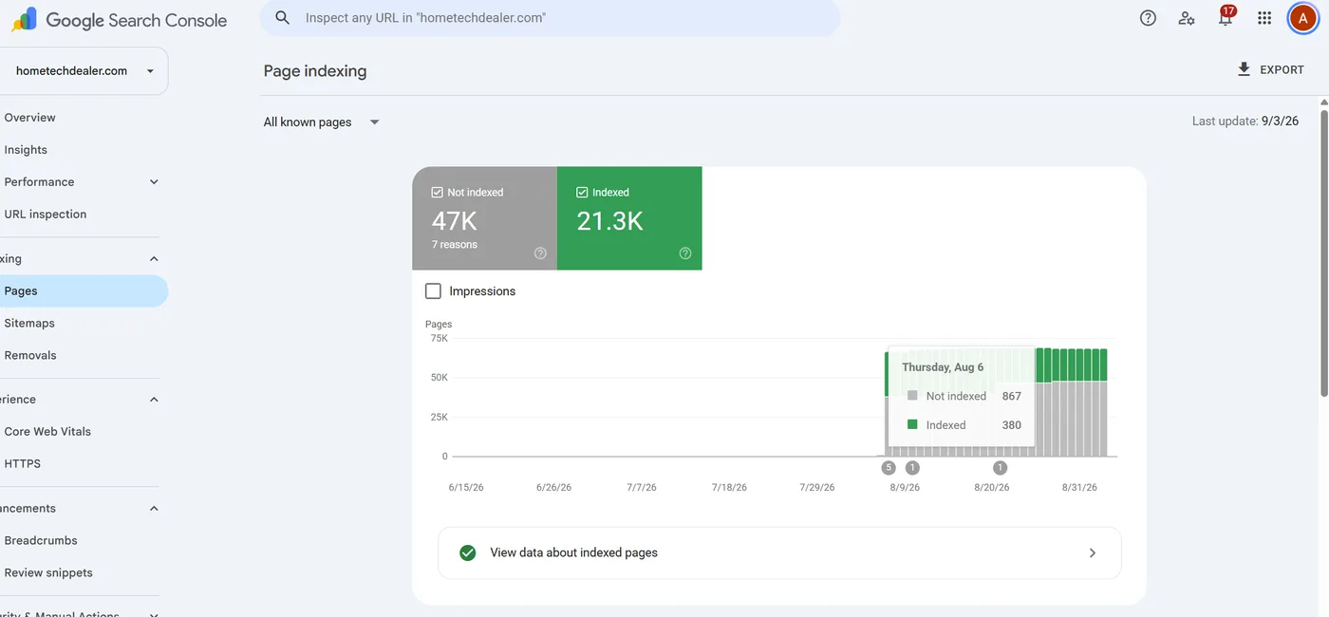Open URL inspection in sidebar
Viewport: 1329px width, 617px height.
coord(46,215)
